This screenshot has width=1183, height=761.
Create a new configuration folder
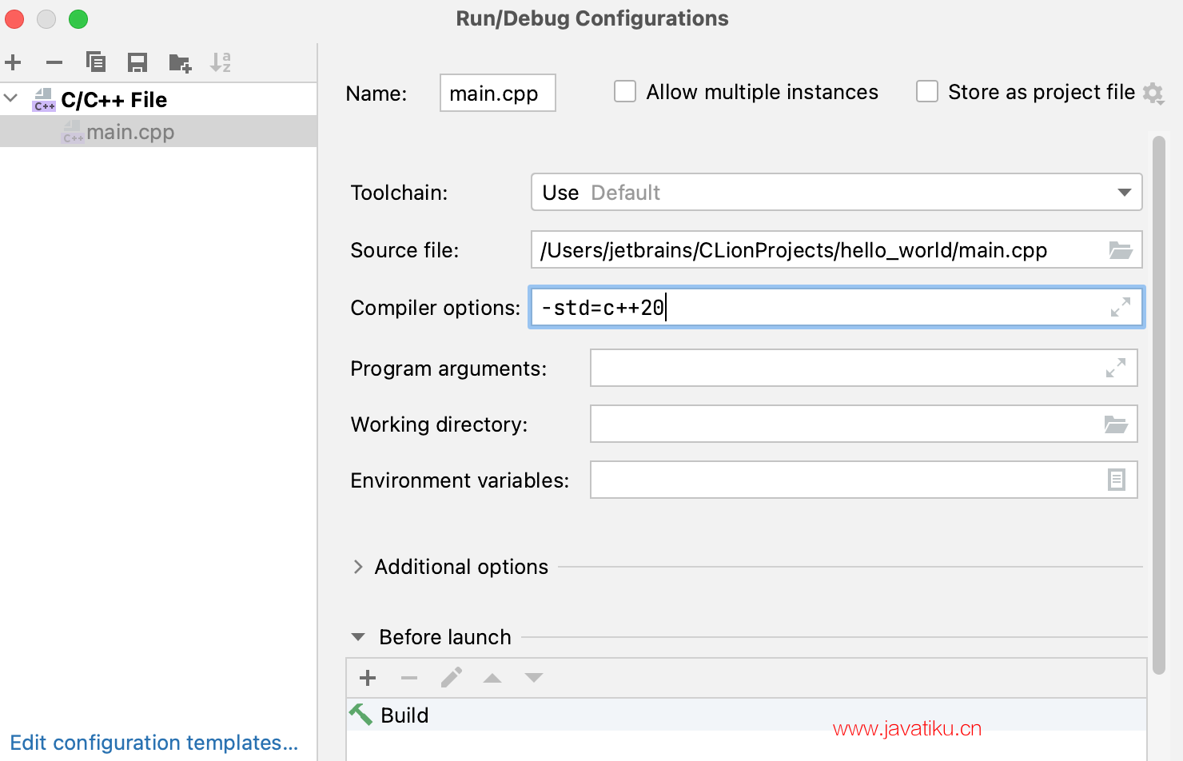180,62
